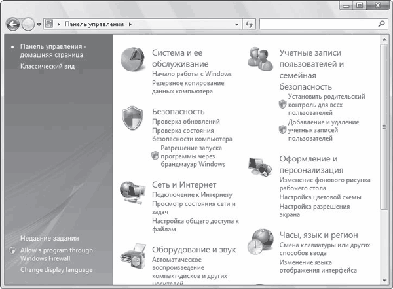Click the Система и ее обслуживание pie chart icon
393x289 pixels.
(132, 59)
